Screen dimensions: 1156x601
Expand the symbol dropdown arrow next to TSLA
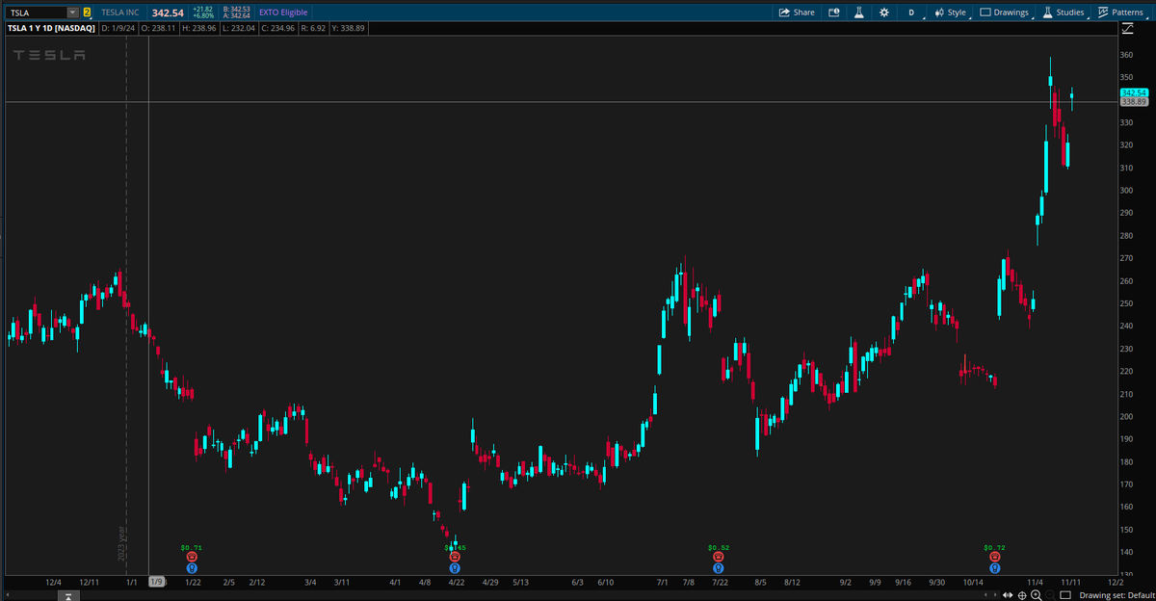click(x=73, y=13)
